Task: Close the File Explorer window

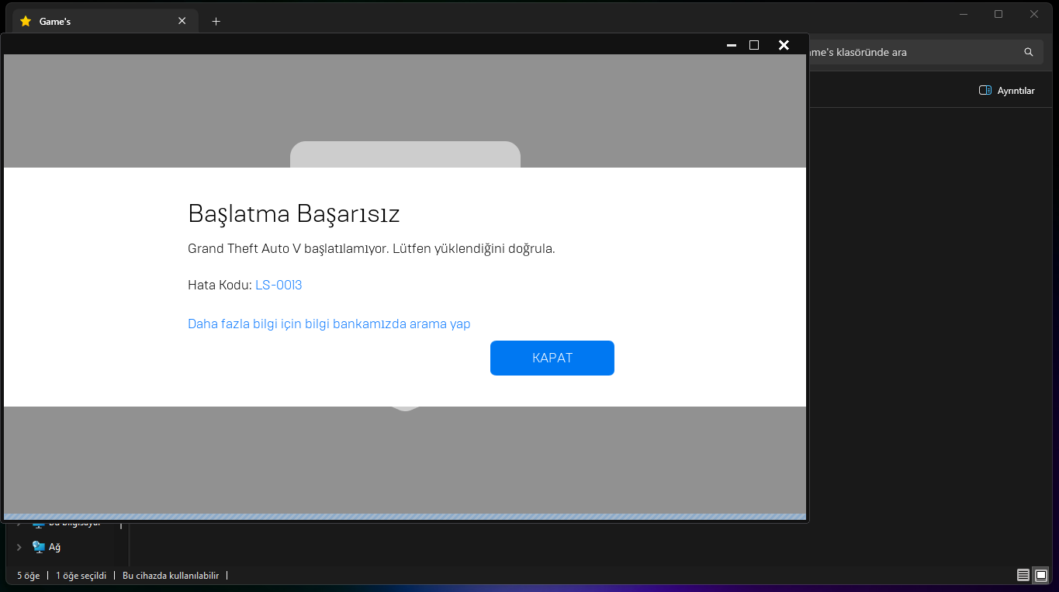Action: tap(1034, 14)
